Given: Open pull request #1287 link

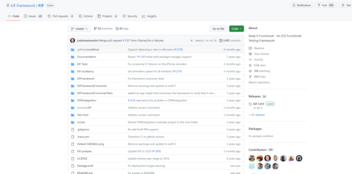Looking at the screenshot, I should (126, 40).
